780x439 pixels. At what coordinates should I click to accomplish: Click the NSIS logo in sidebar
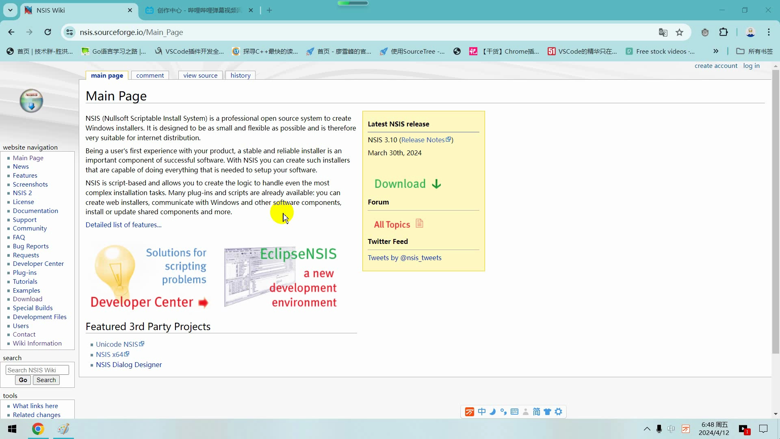[31, 100]
